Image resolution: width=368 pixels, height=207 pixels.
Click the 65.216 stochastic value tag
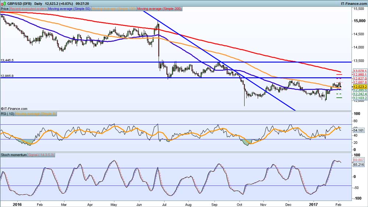(x=358, y=165)
